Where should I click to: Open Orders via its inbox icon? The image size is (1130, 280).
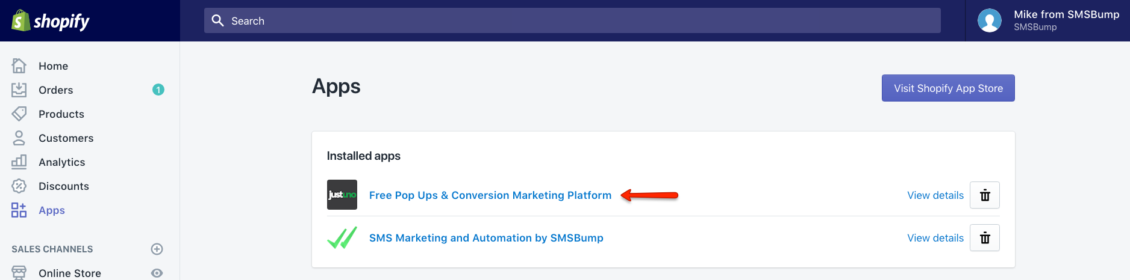(x=19, y=90)
